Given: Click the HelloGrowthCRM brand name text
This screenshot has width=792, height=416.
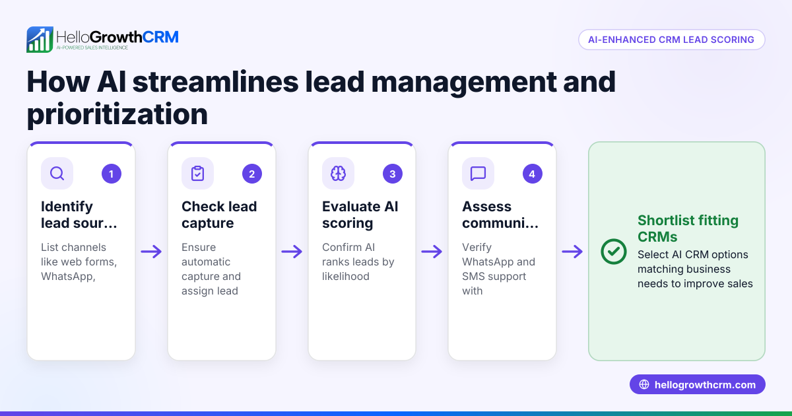Looking at the screenshot, I should [x=117, y=37].
